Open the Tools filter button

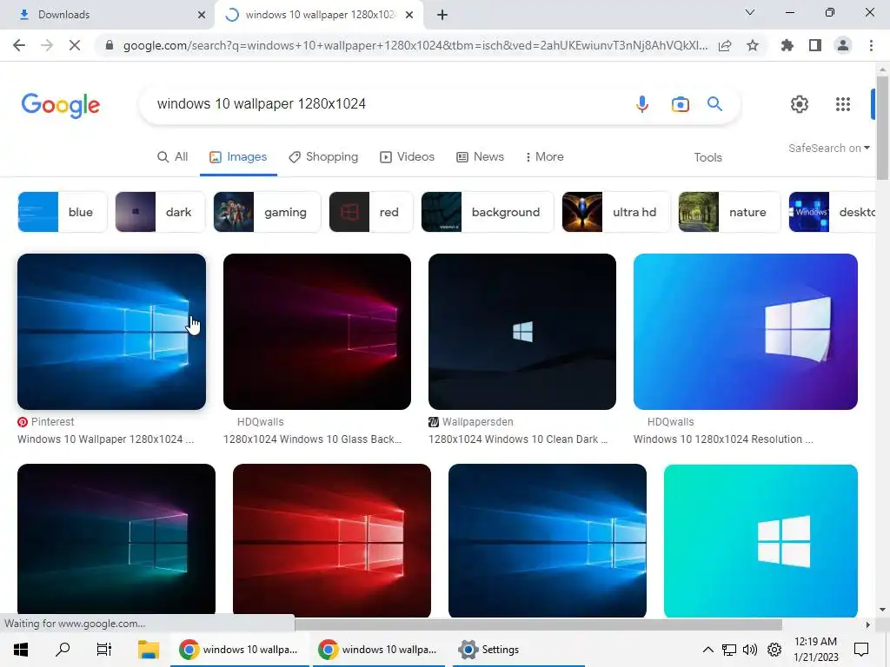tap(707, 157)
